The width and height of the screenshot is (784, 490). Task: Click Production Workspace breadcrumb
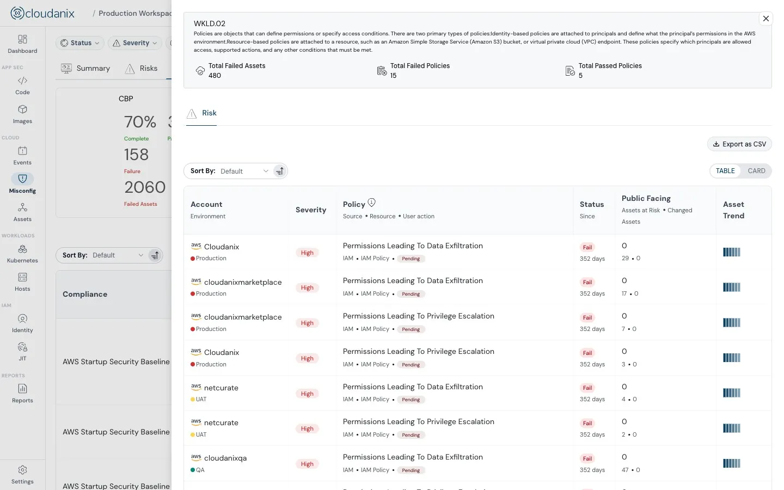[135, 13]
